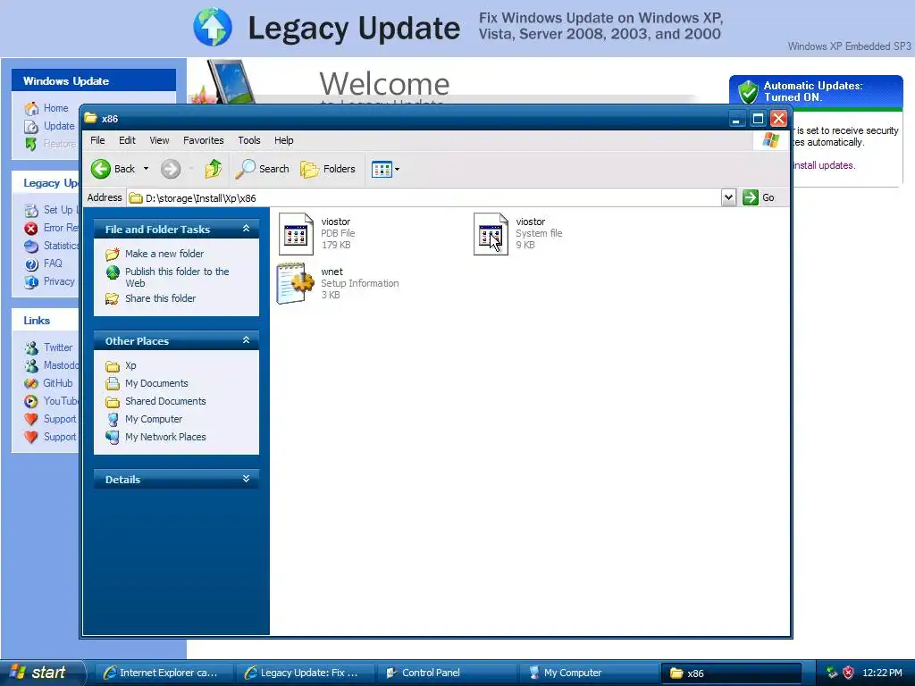Click GitHub link in Legacy Update page

click(x=58, y=383)
